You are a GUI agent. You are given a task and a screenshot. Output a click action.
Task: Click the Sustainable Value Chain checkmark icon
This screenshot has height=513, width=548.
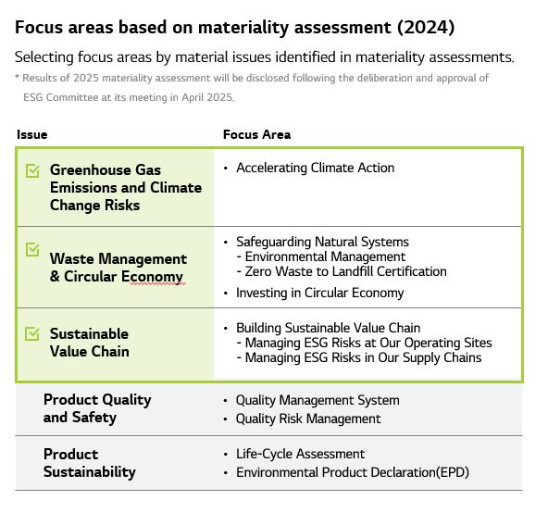click(32, 333)
